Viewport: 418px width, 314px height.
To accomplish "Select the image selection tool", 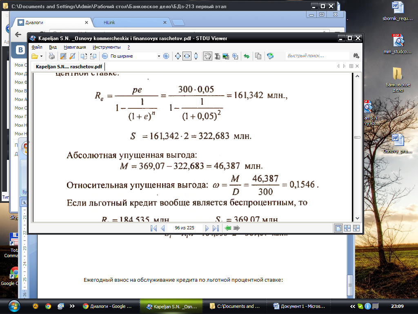I will (x=226, y=56).
